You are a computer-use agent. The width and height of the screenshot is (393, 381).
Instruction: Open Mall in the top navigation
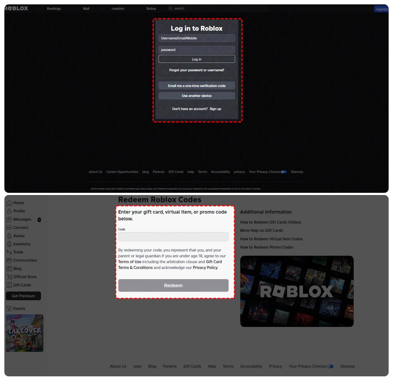click(86, 9)
